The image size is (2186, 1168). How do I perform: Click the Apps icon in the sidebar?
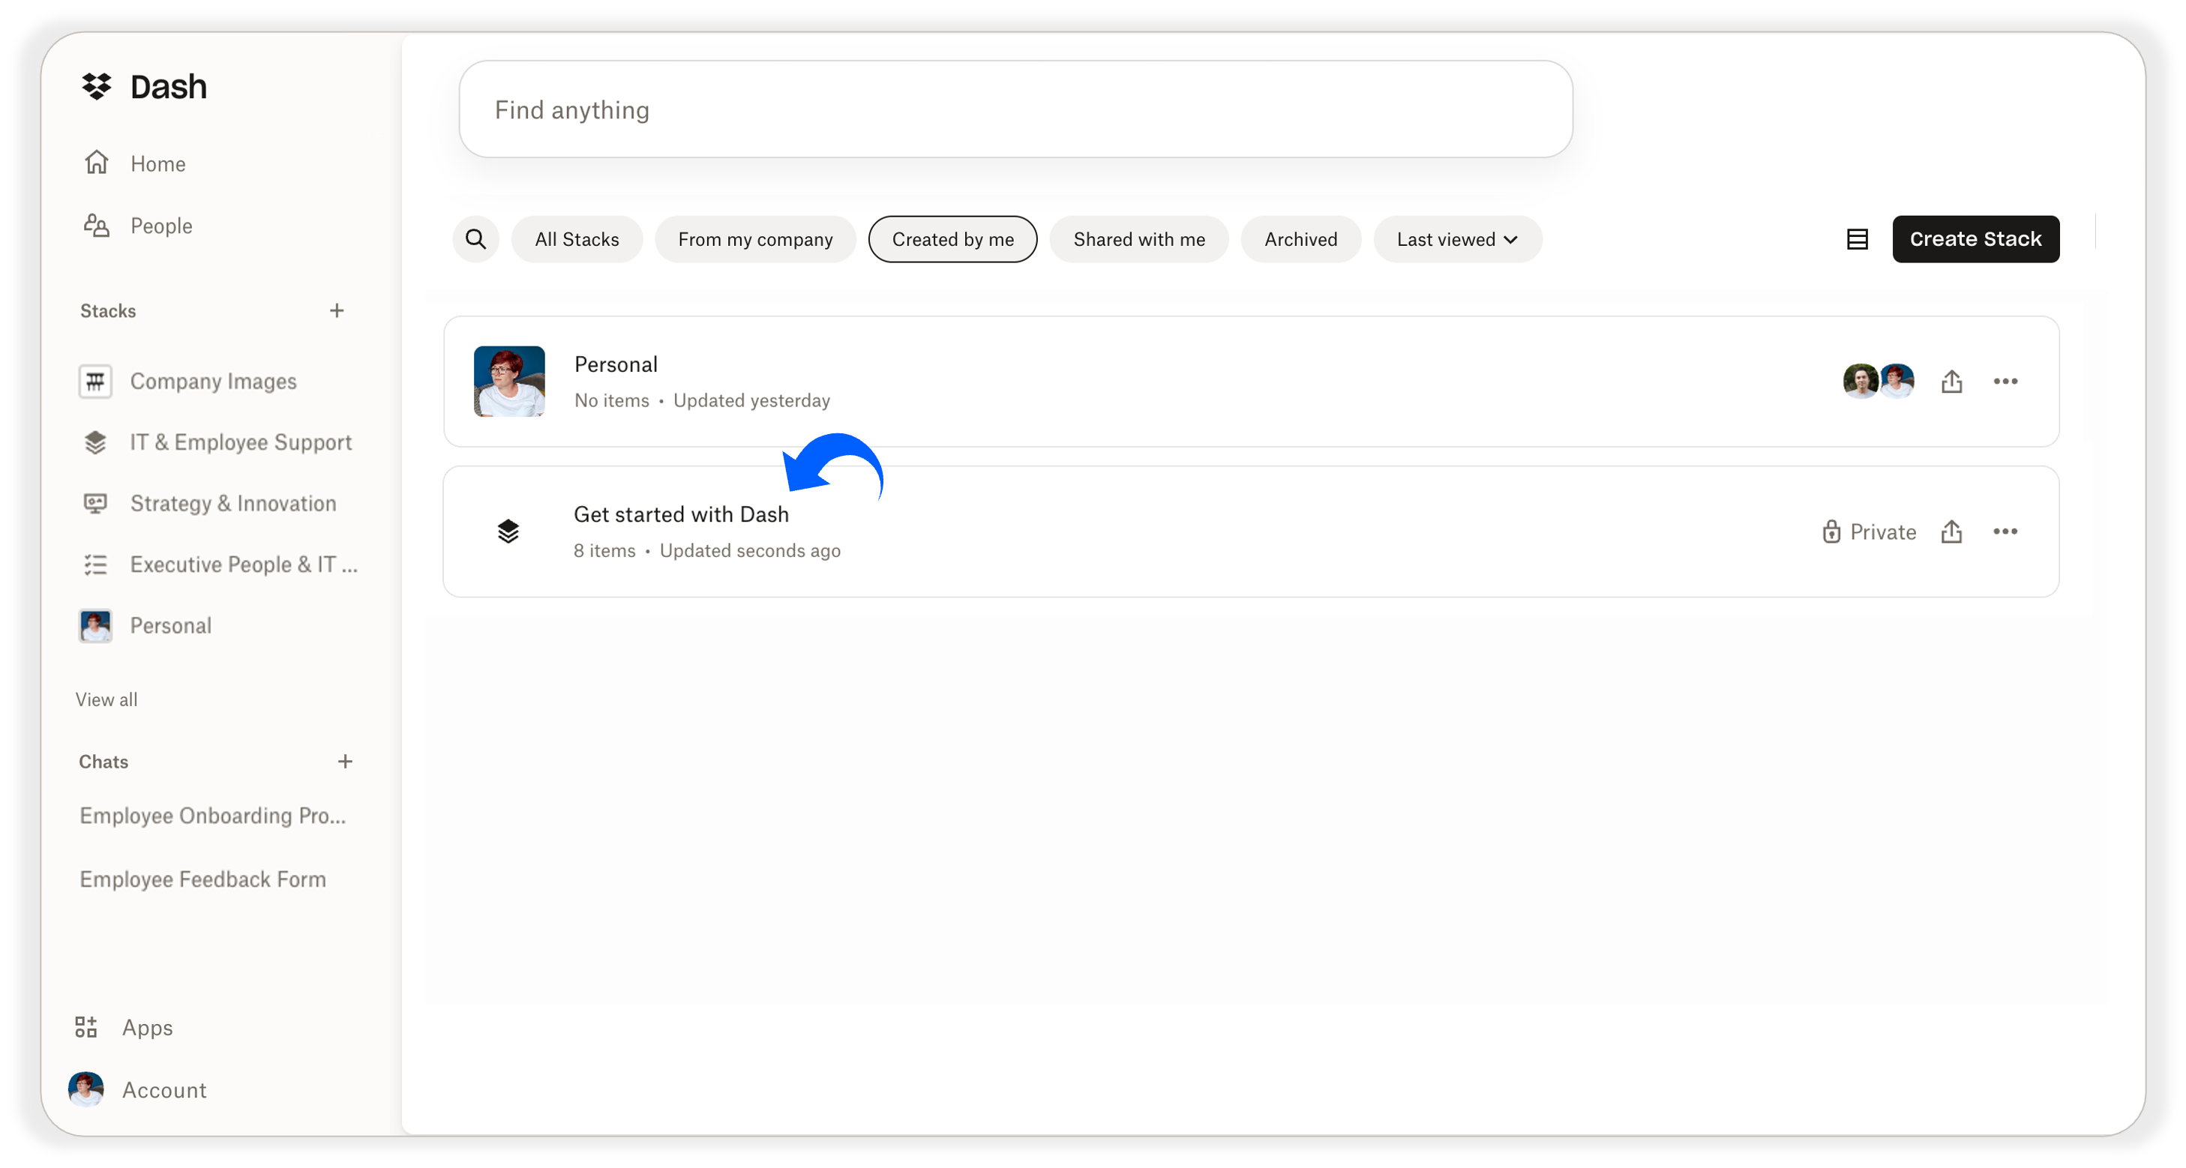point(85,1027)
